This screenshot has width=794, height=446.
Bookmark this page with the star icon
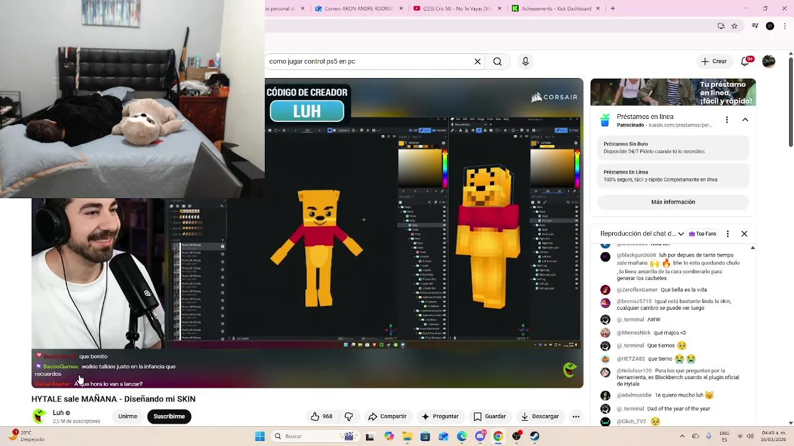click(734, 26)
